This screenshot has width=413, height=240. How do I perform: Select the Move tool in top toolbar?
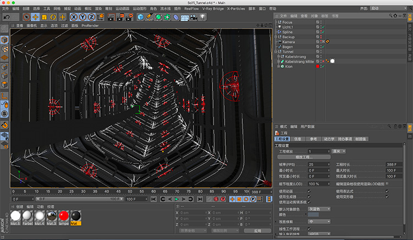coord(35,17)
